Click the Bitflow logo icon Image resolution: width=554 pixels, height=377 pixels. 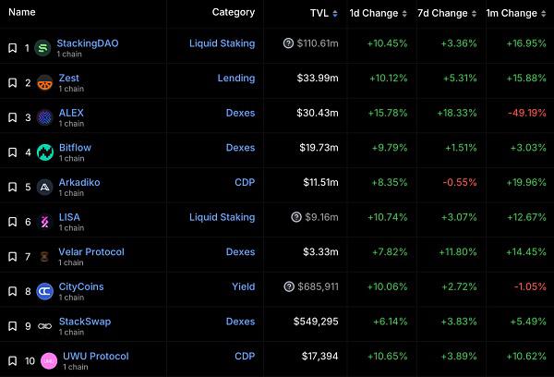(x=42, y=152)
